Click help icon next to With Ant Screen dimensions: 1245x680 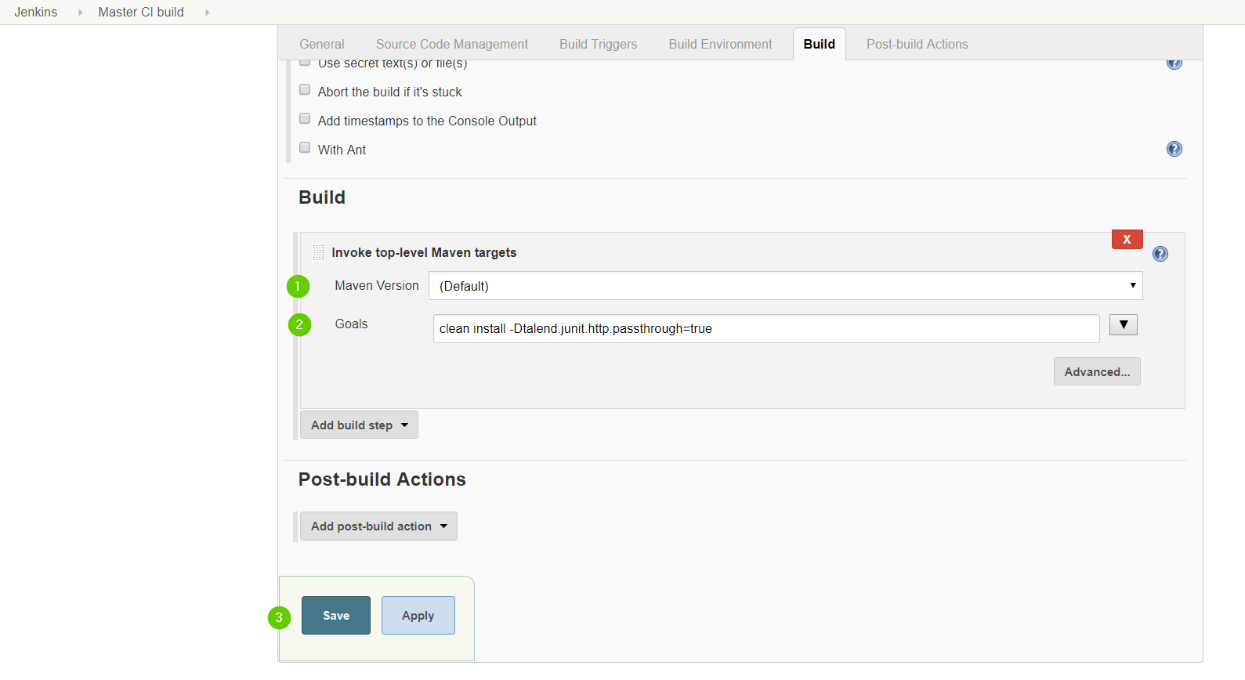[1174, 149]
